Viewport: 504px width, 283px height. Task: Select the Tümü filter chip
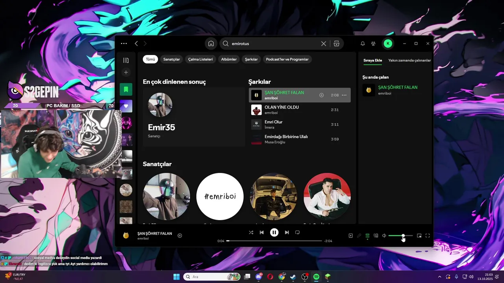150,59
